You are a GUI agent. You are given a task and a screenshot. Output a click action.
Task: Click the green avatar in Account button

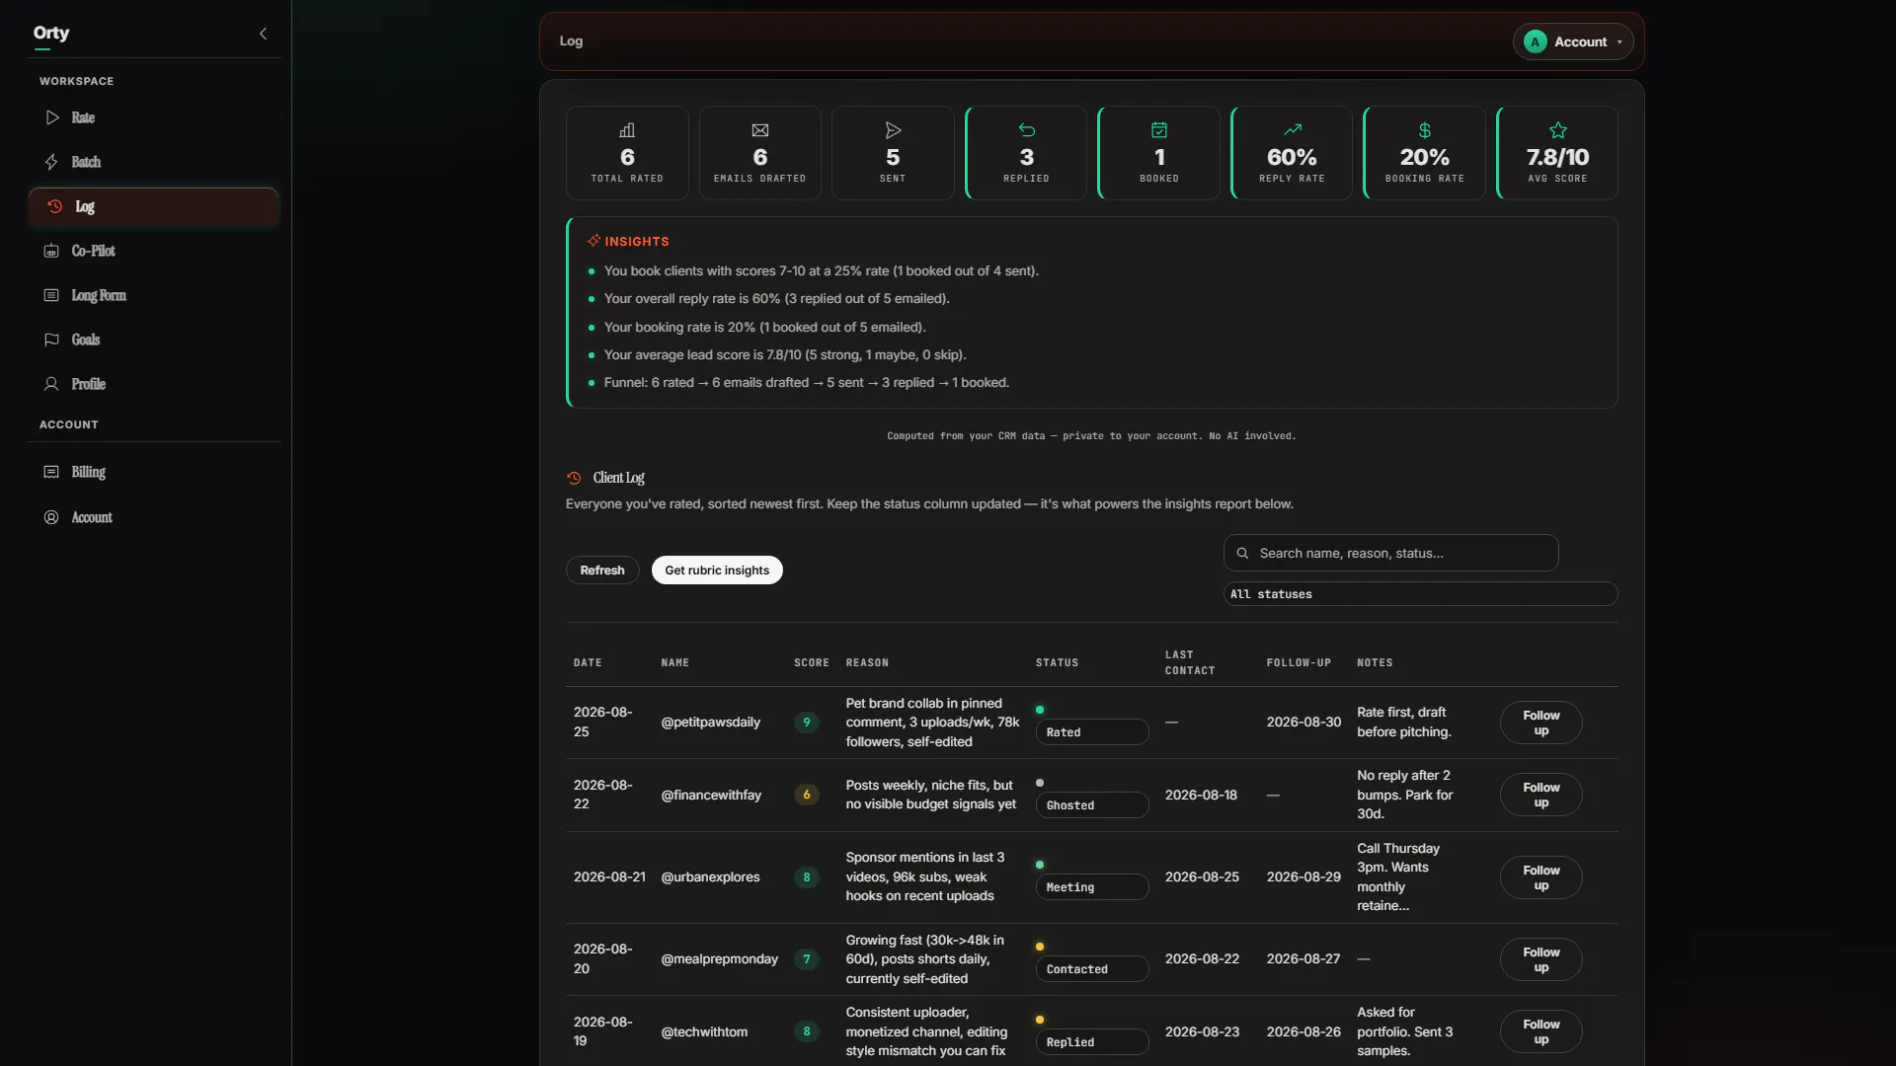click(1536, 41)
